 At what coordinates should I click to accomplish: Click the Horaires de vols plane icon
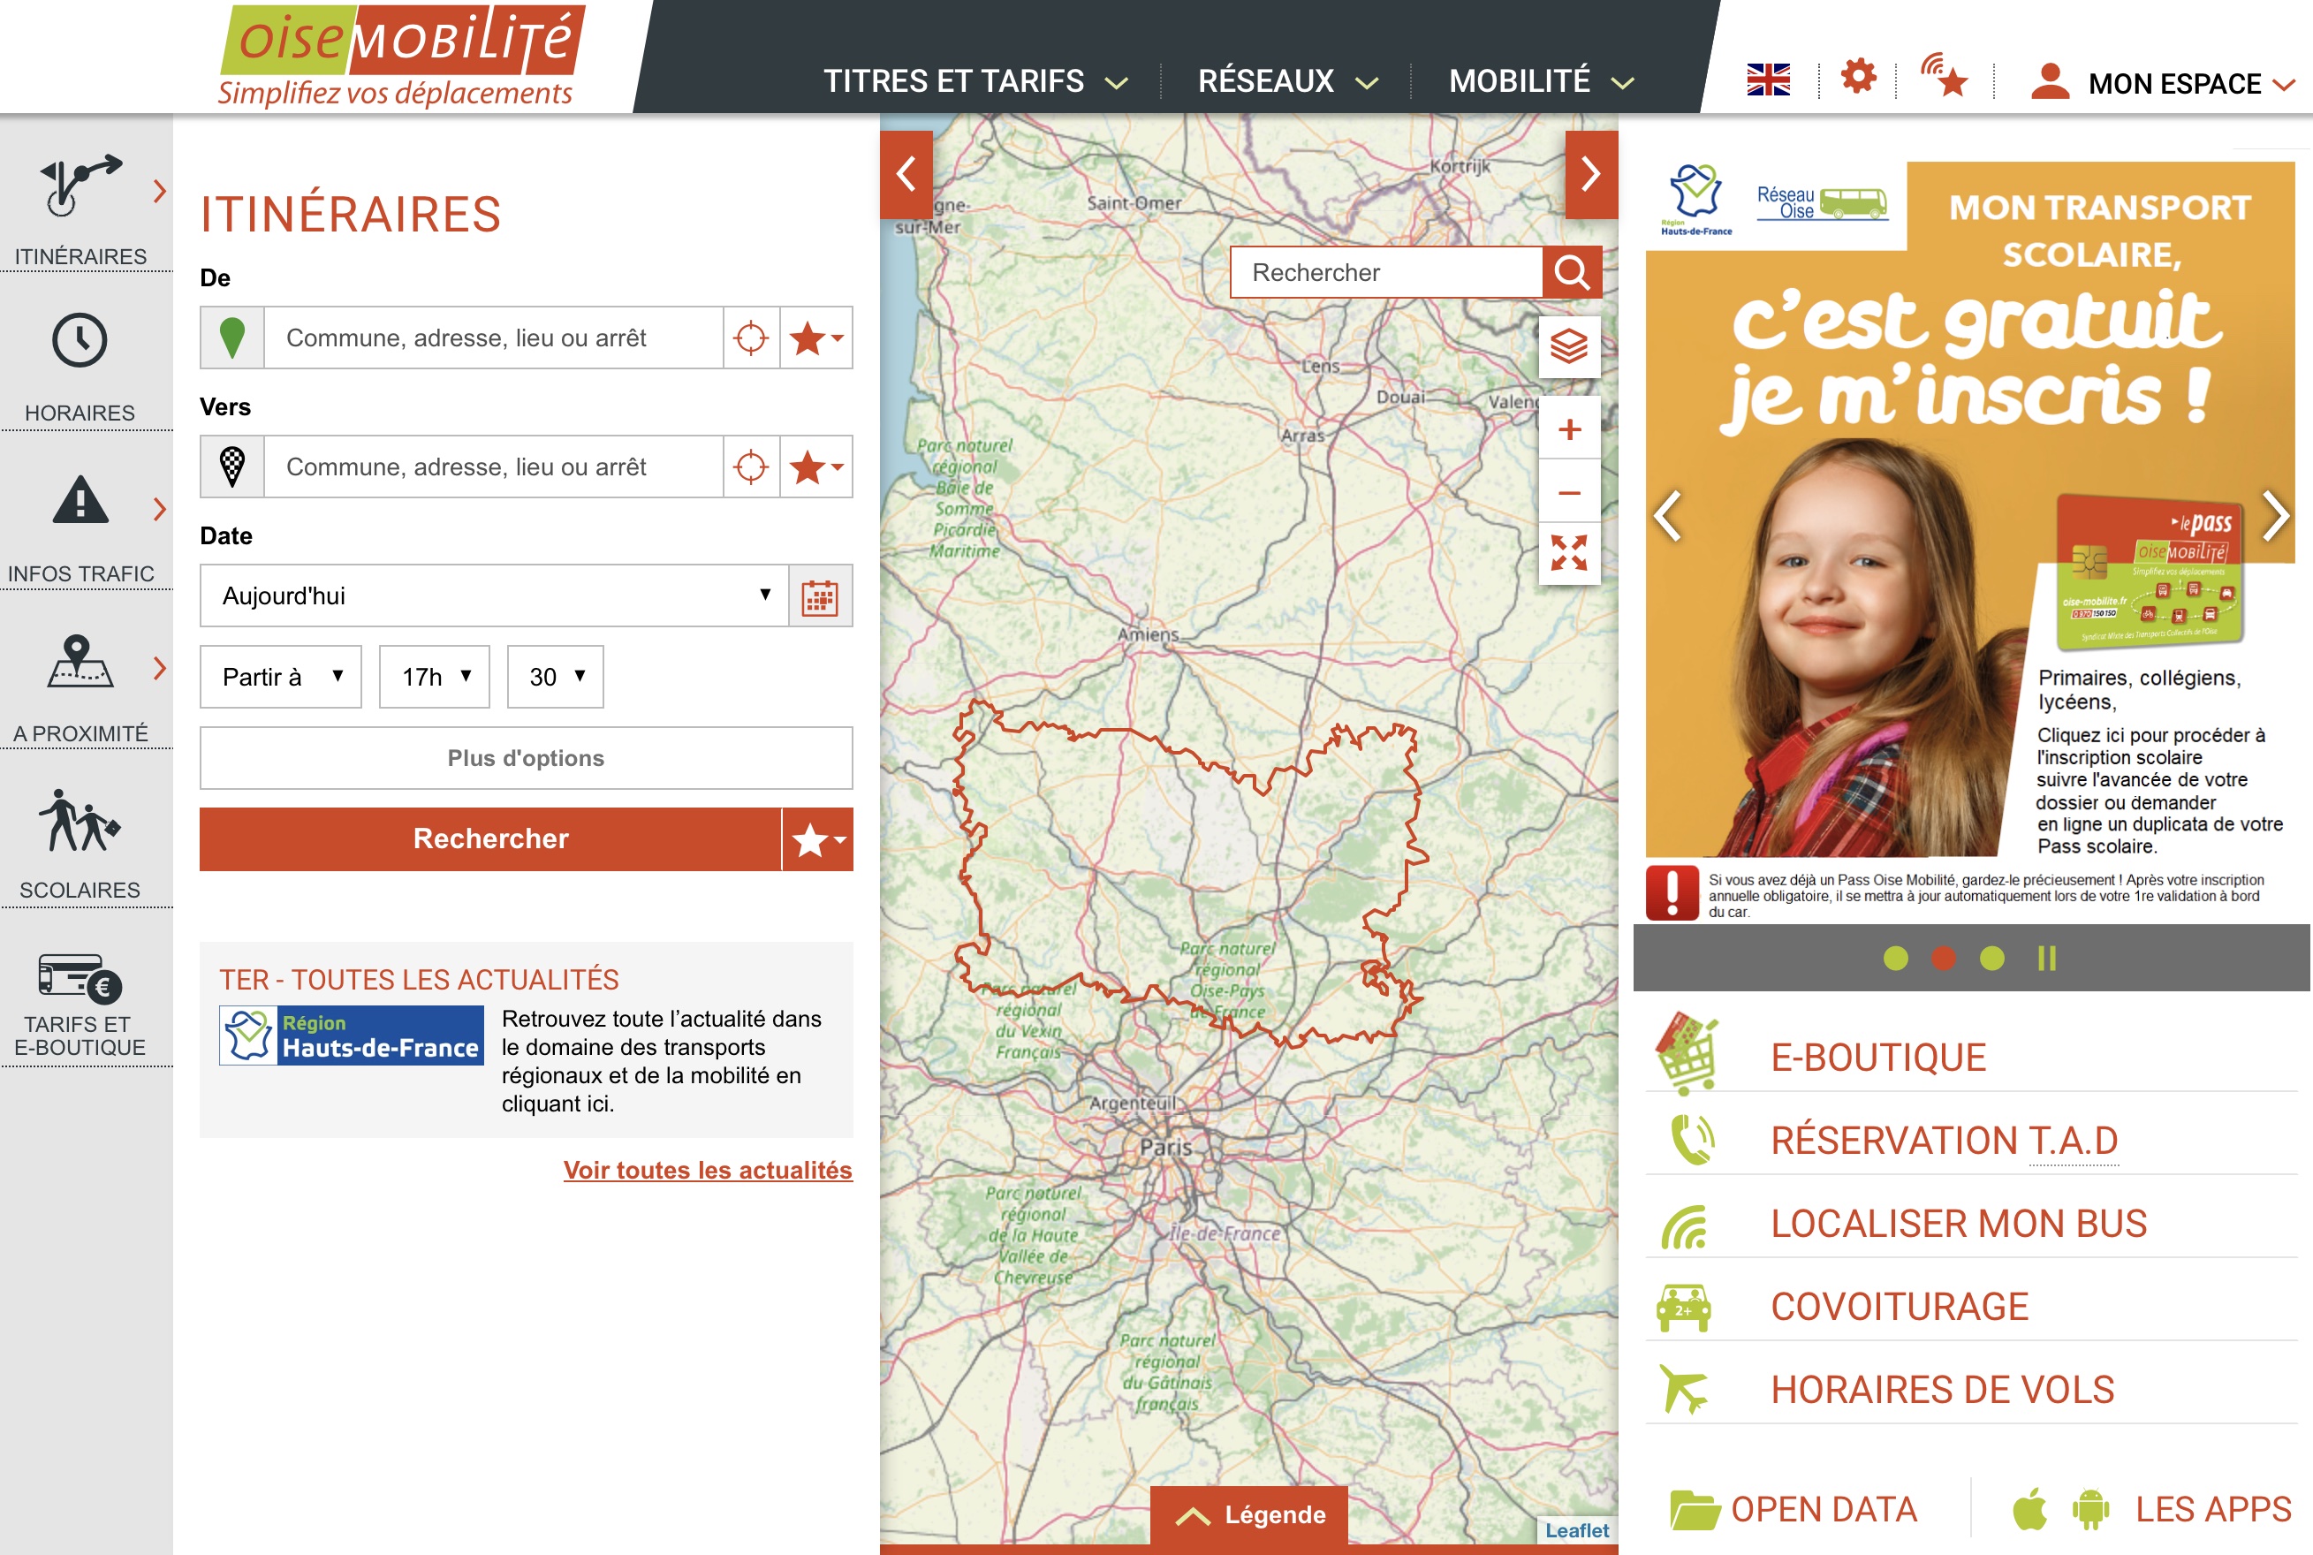(x=1683, y=1390)
